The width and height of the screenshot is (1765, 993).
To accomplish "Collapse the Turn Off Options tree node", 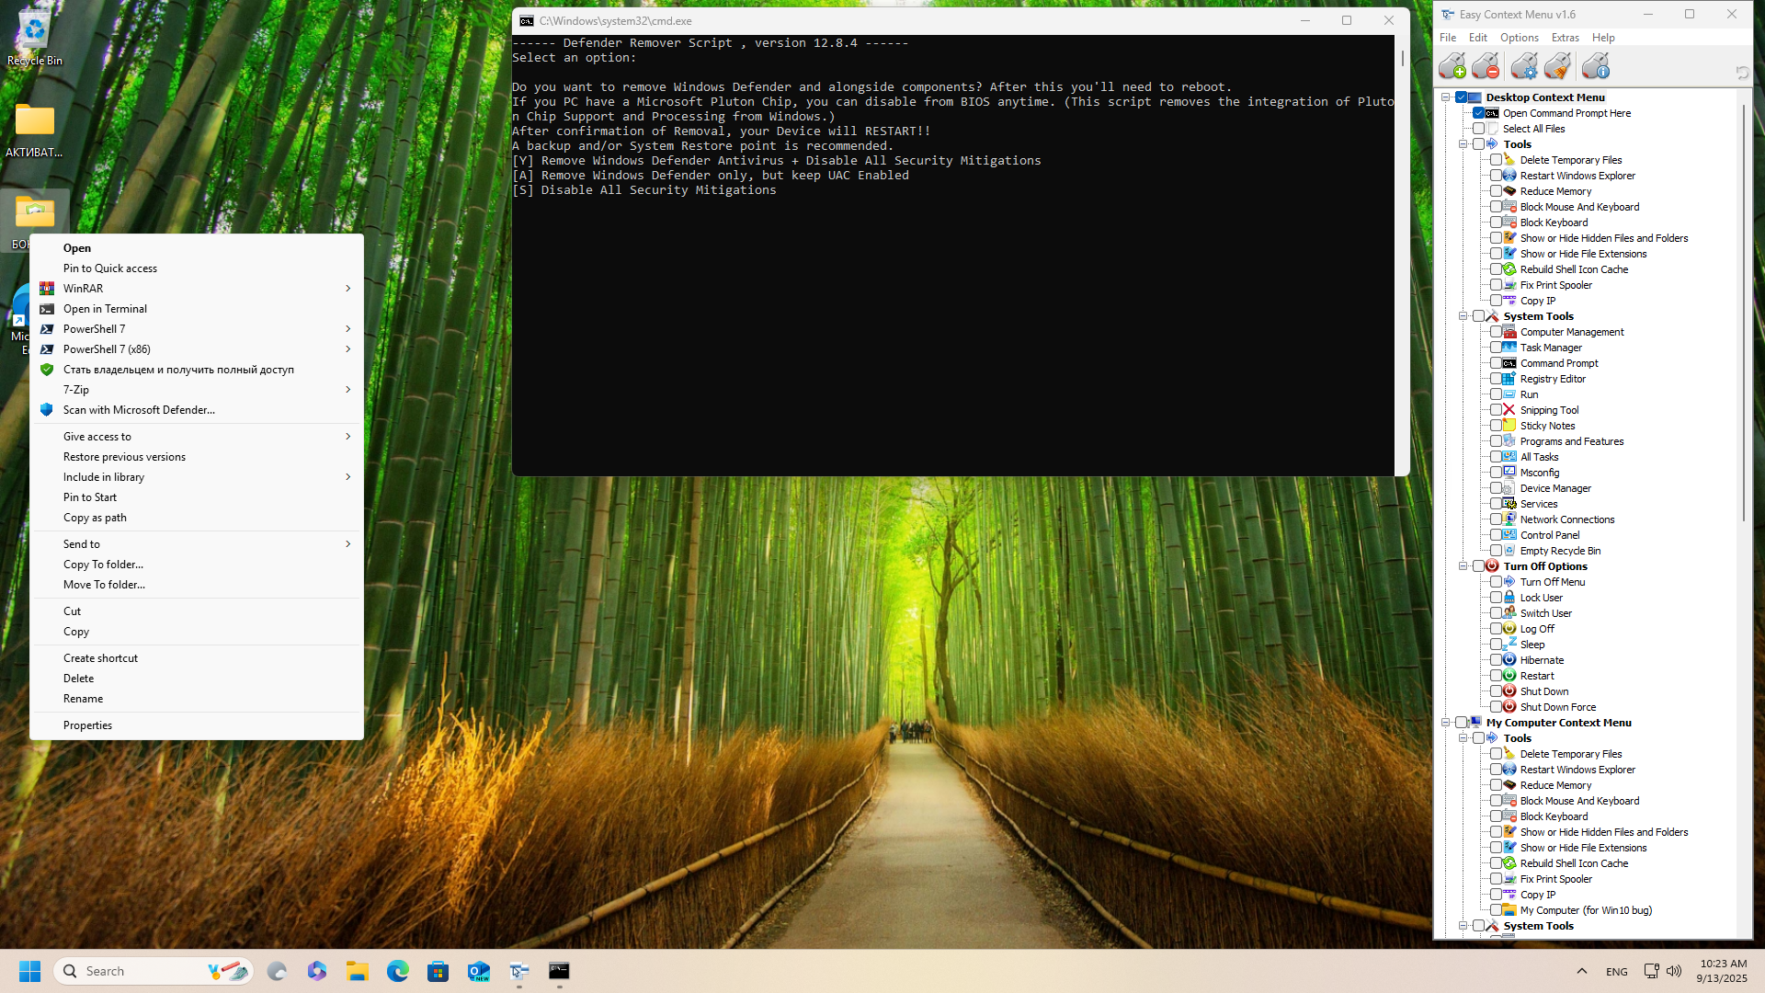I will click(x=1463, y=566).
